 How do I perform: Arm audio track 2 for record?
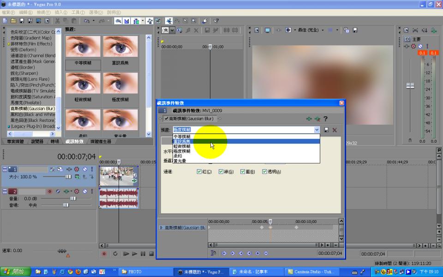pos(49,191)
